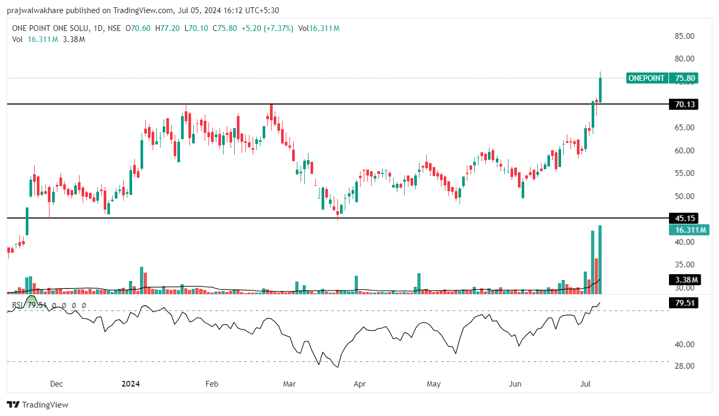719x416 pixels.
Task: Click the 45.15 support line label
Action: pyautogui.click(x=683, y=218)
